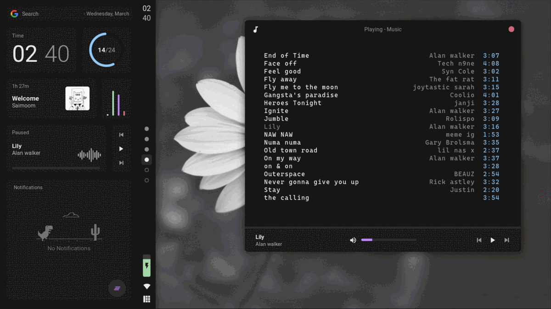Play the track in music window
This screenshot has height=309, width=551.
[493, 240]
